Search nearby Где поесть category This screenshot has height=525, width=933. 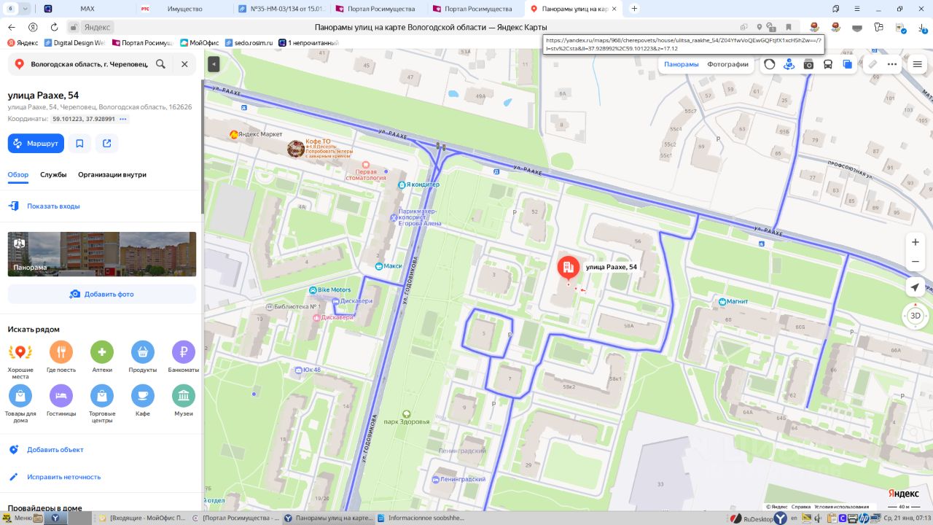coord(61,357)
